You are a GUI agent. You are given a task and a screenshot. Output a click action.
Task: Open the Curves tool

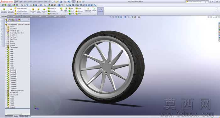(94, 9)
